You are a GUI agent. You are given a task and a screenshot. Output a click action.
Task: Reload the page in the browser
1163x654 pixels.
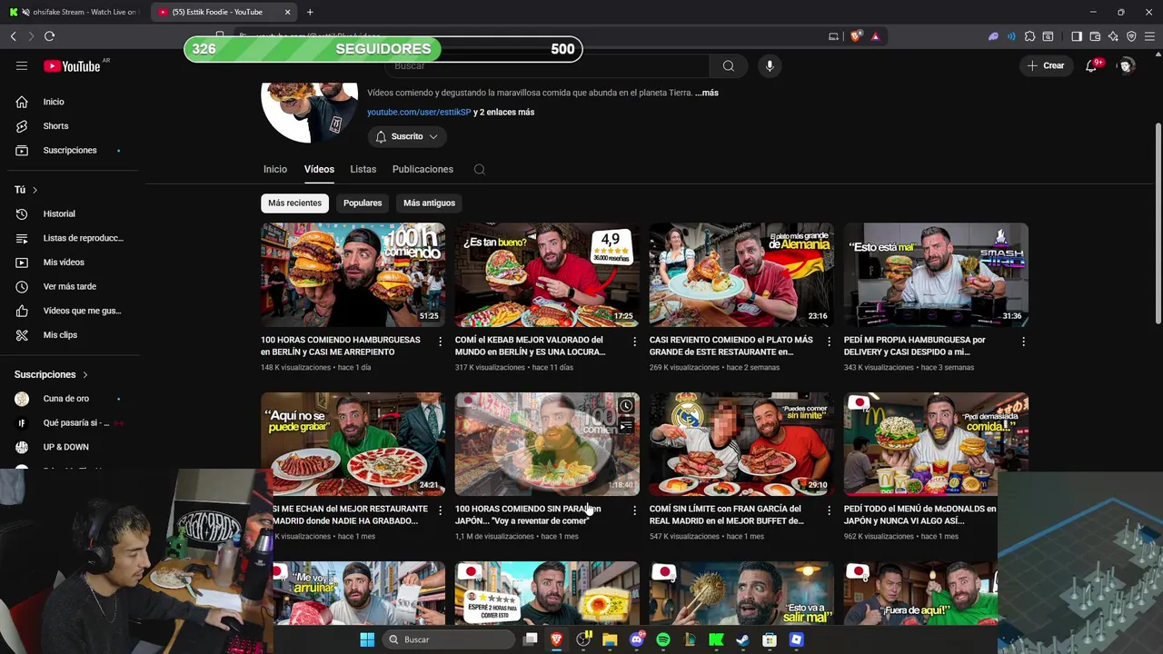(x=49, y=36)
